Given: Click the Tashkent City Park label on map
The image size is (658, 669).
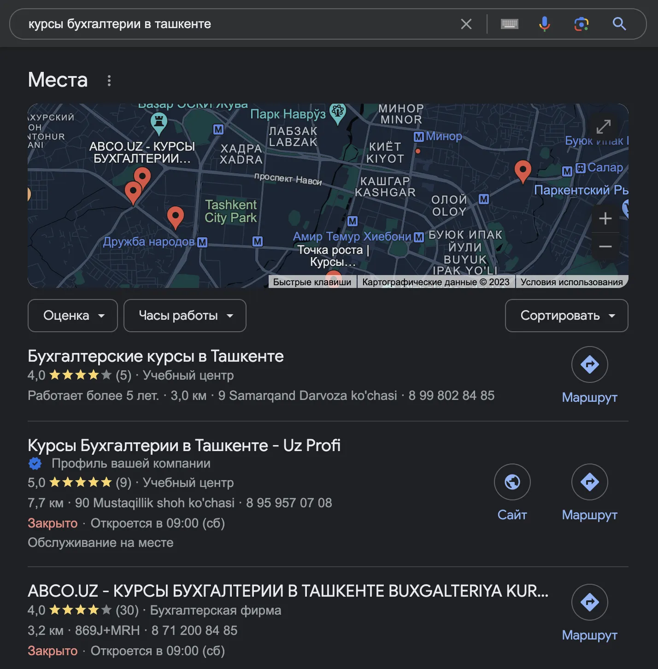Looking at the screenshot, I should [x=231, y=211].
